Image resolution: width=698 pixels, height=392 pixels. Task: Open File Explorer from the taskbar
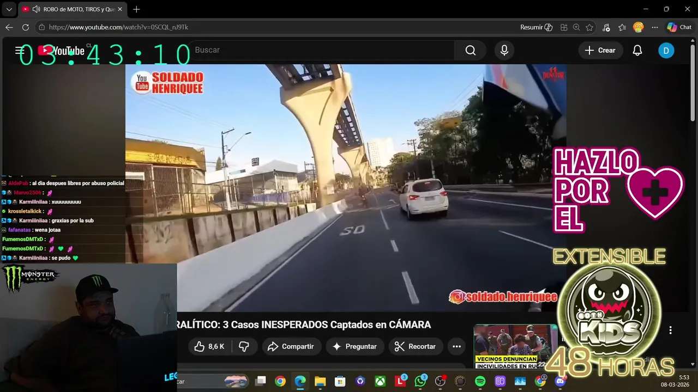coord(320,381)
